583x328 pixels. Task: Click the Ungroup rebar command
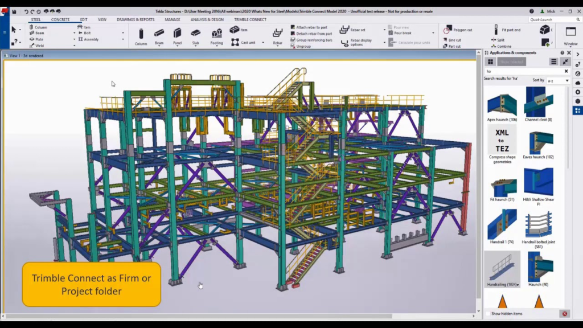point(301,46)
